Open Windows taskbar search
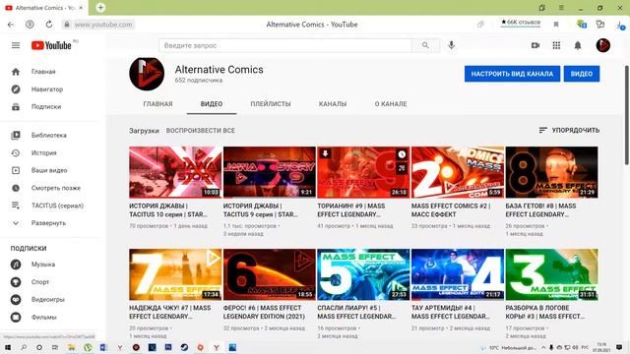630x354 pixels. [24, 347]
